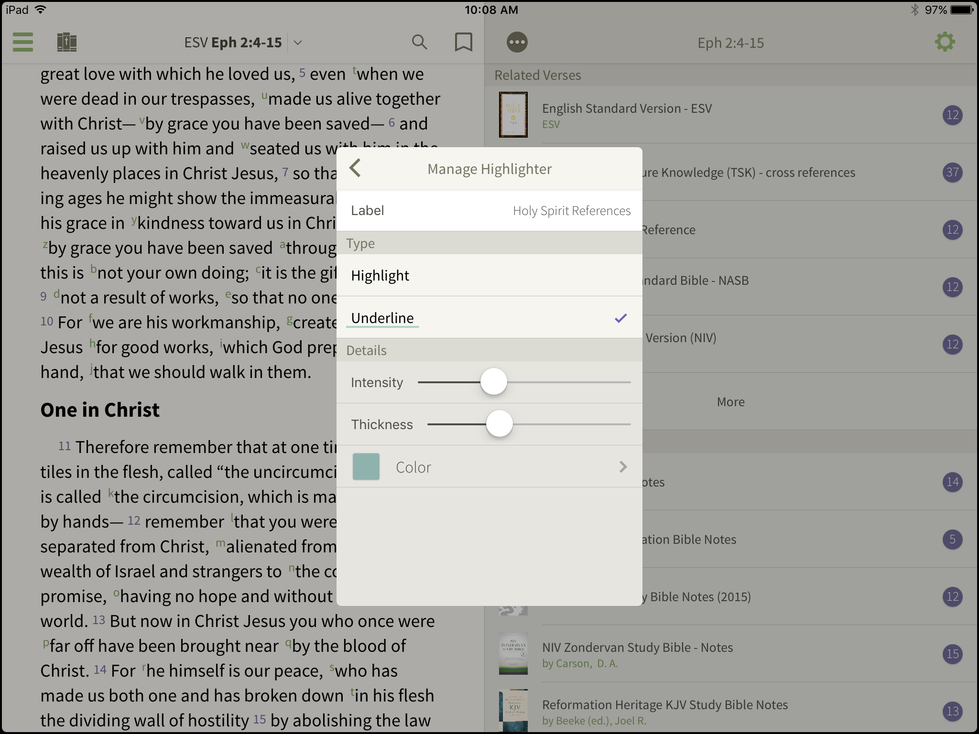
Task: Open the green settings gear
Action: [x=945, y=42]
